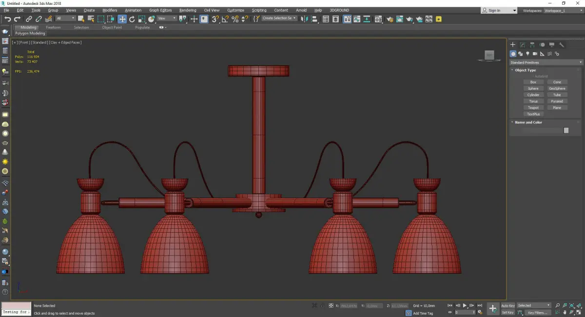Toggle the selection lock icon
585x317 pixels.
(322, 306)
